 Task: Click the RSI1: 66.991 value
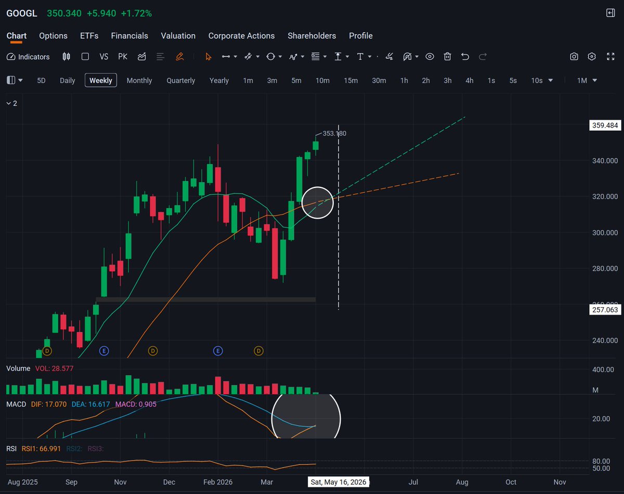click(41, 448)
